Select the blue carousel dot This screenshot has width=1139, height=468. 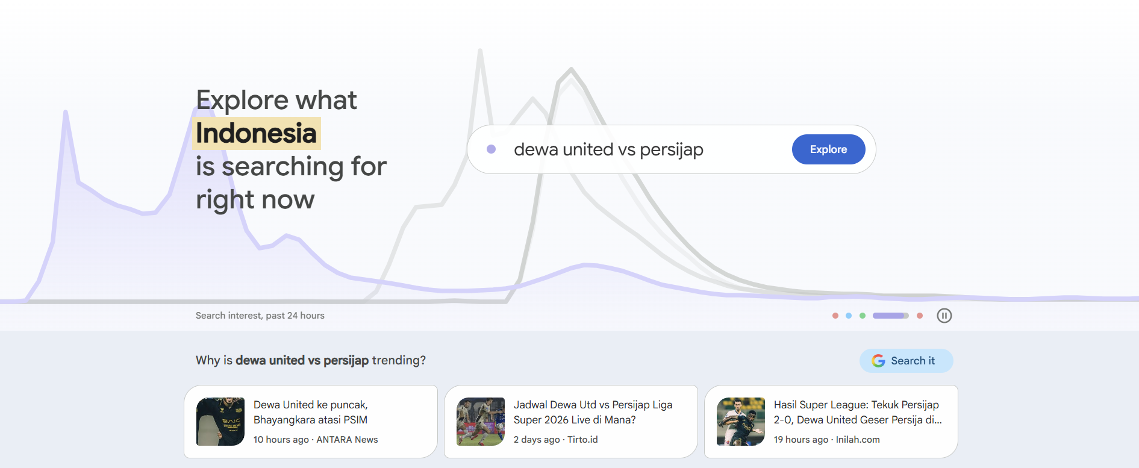point(849,316)
